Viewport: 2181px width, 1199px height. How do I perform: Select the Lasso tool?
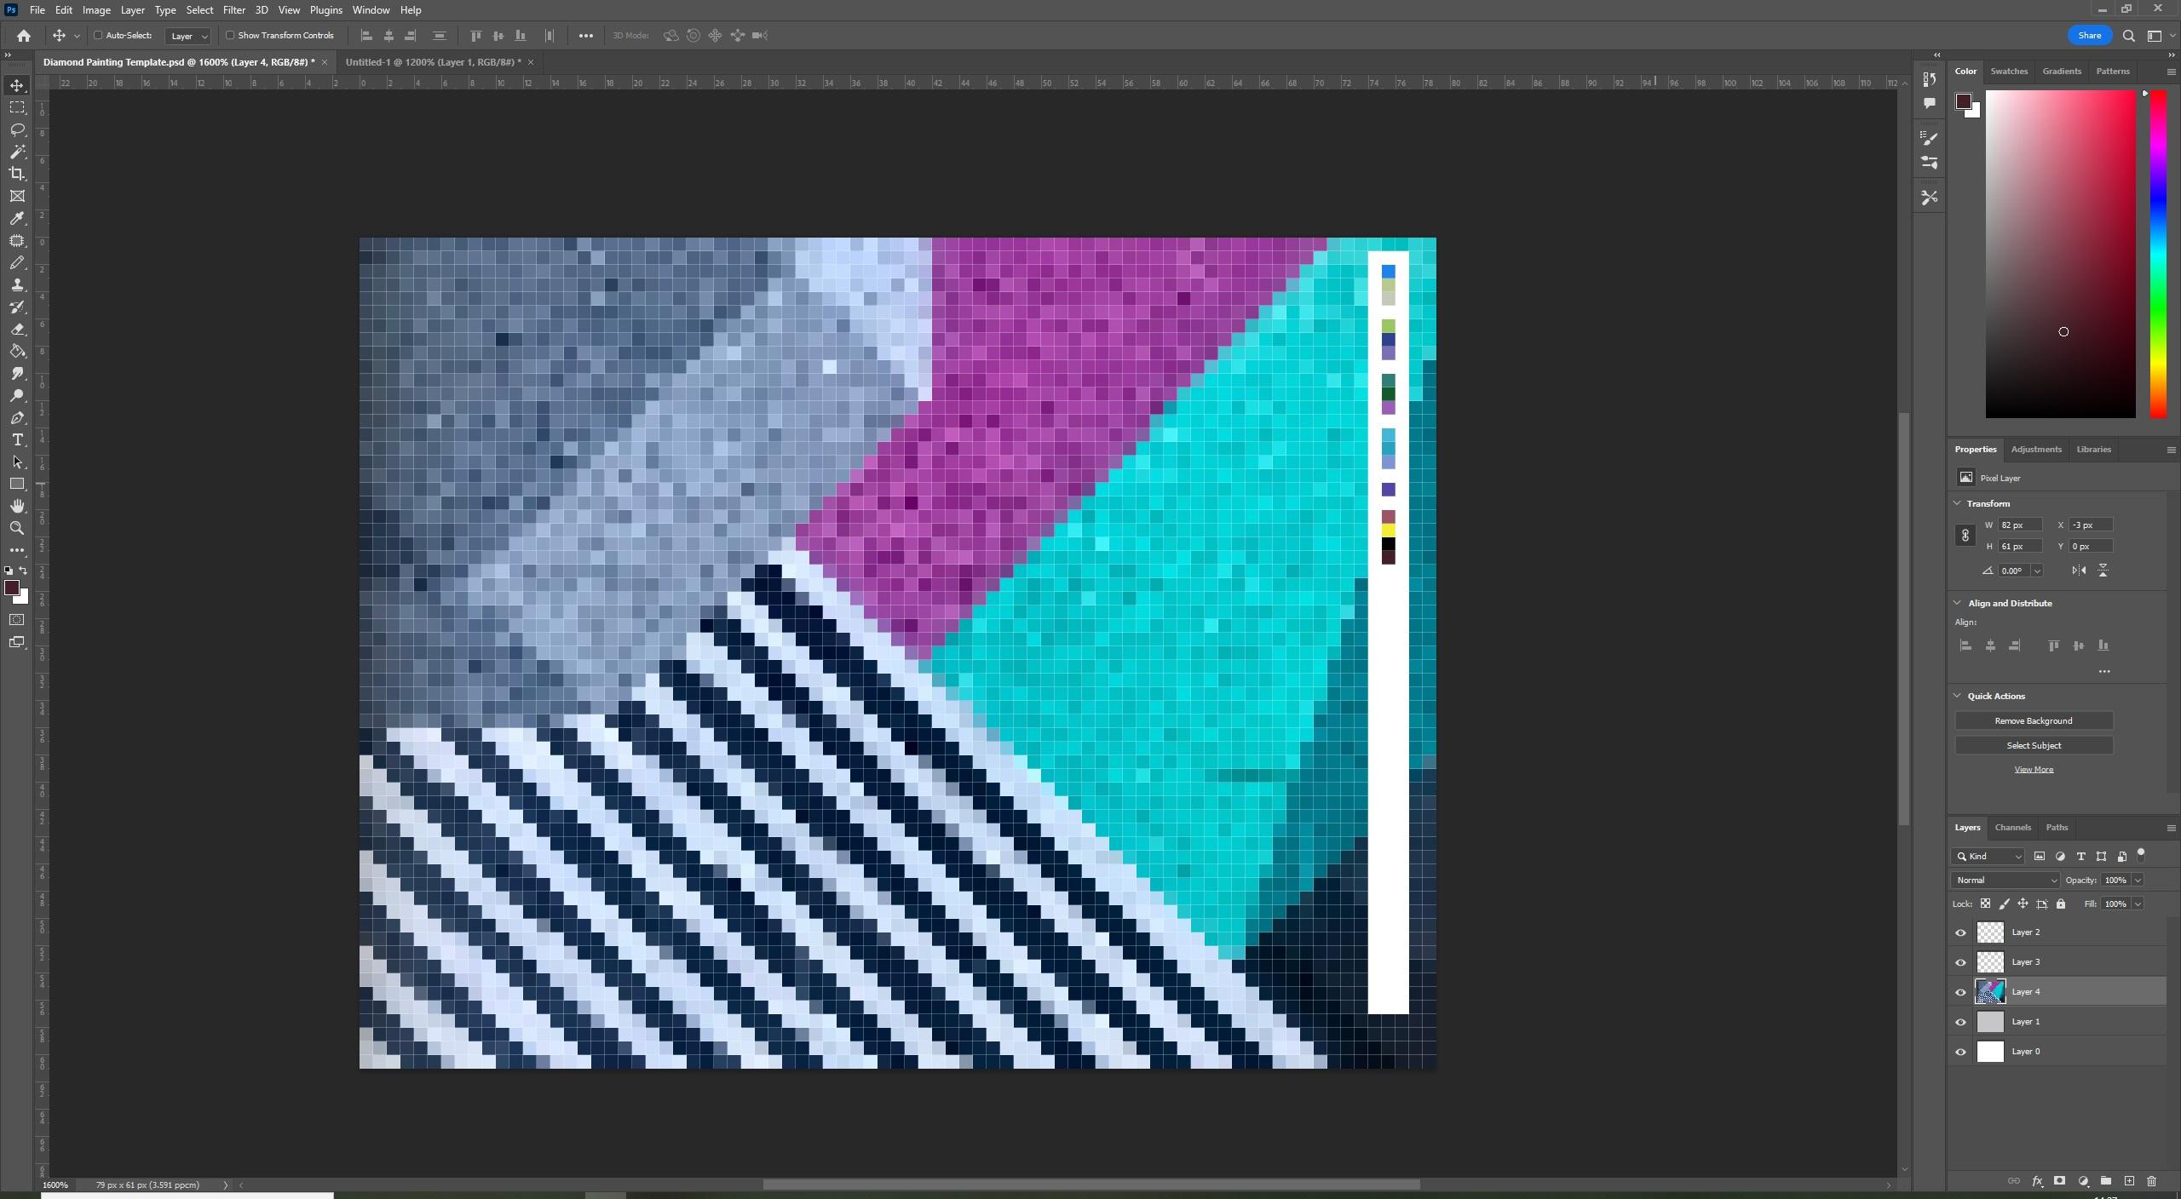tap(17, 129)
